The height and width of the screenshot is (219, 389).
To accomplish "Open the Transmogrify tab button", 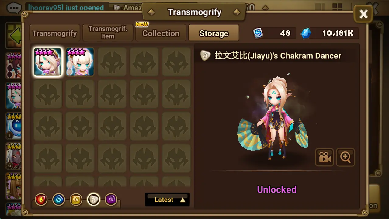I will [x=55, y=33].
